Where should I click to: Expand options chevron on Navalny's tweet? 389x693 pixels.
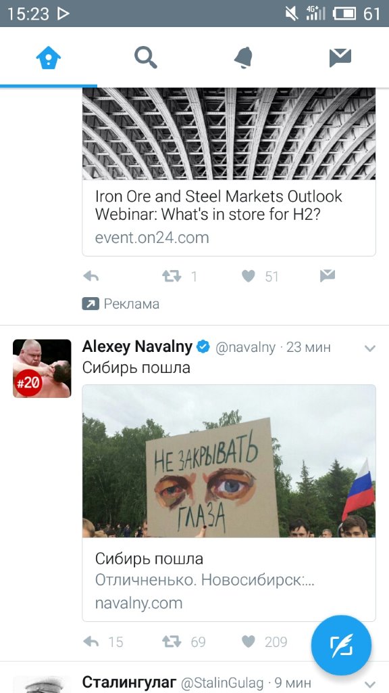(370, 349)
